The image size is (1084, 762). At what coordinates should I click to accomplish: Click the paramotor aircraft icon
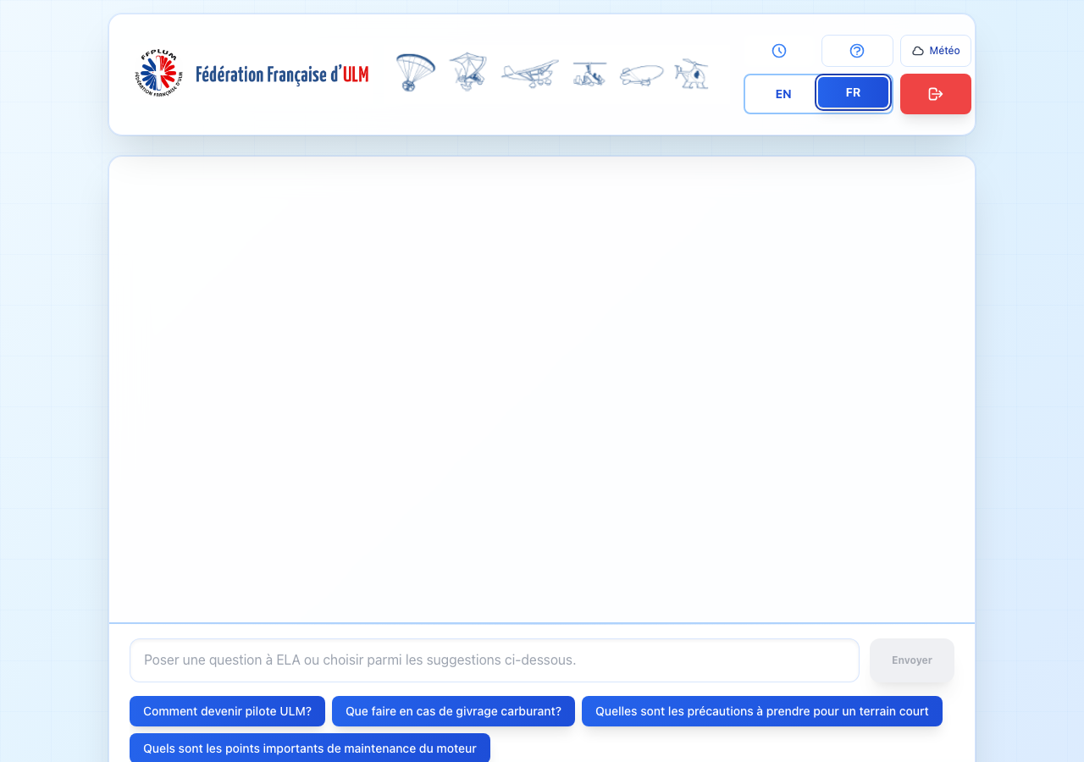click(415, 73)
